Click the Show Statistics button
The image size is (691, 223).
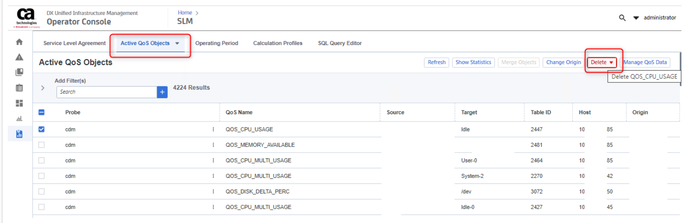point(473,62)
